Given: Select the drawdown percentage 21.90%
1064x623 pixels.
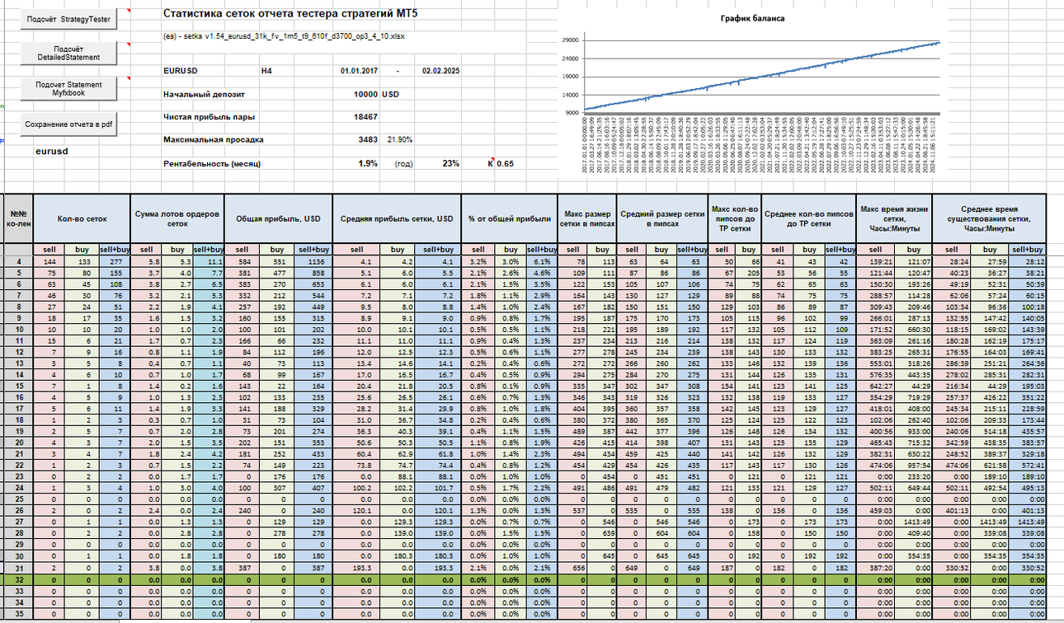Looking at the screenshot, I should (x=399, y=140).
